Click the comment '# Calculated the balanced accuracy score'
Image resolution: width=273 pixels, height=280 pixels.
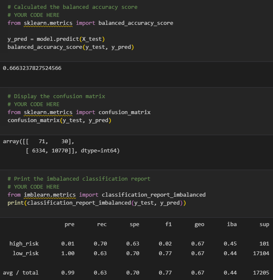pyautogui.click(x=73, y=7)
